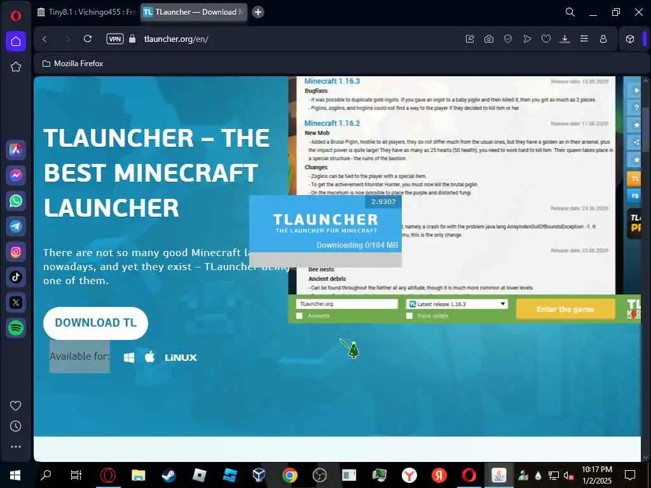Click the TLauncher.org username field

click(x=346, y=304)
